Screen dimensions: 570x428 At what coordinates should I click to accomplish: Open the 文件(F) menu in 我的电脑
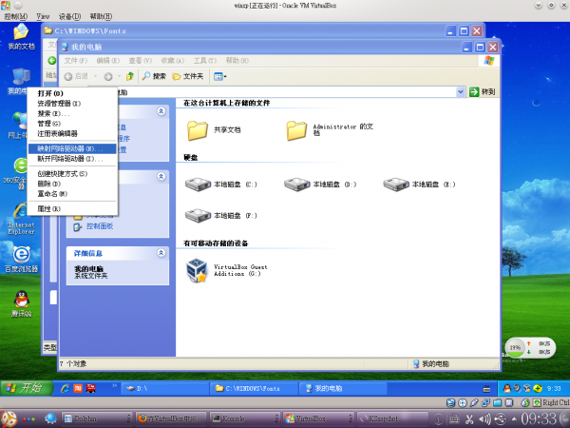[76, 61]
